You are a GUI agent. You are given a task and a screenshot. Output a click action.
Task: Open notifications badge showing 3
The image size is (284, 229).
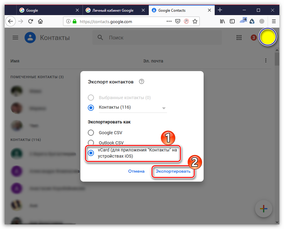pos(254,38)
